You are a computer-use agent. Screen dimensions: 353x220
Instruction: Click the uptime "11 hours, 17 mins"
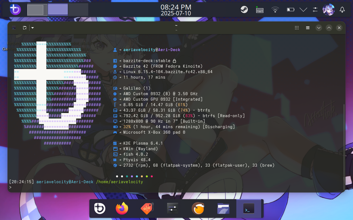coord(144,77)
